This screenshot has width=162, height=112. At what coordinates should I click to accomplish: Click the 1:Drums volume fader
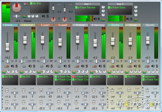[8, 47]
